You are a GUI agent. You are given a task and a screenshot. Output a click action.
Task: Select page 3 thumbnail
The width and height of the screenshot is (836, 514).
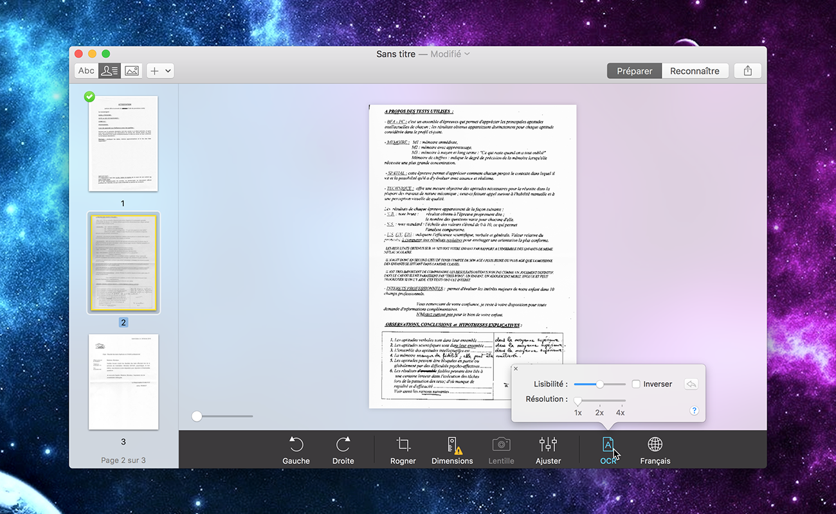click(x=123, y=382)
